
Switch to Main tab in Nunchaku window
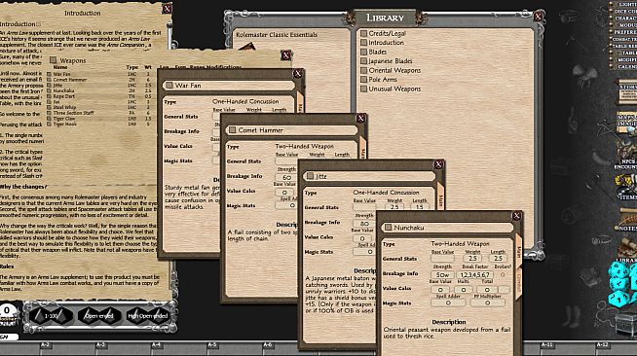[519, 252]
